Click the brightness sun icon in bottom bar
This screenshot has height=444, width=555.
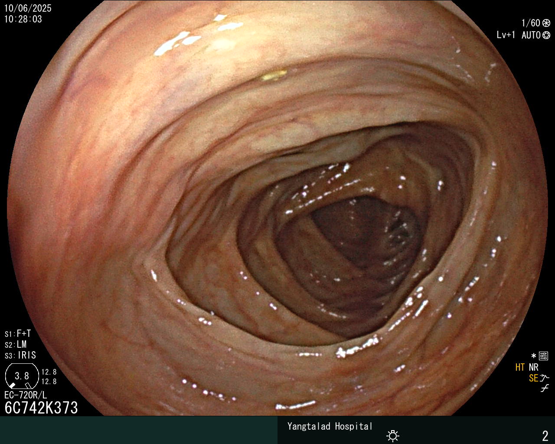[x=393, y=435]
